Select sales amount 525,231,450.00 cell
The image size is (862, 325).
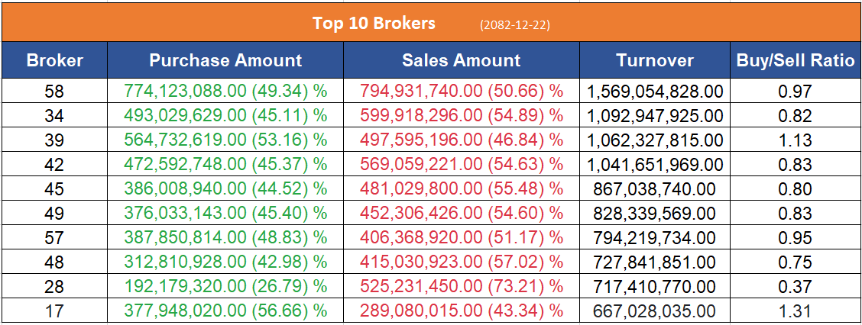point(461,287)
